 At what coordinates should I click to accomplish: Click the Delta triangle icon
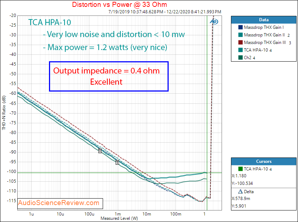coord(240,191)
